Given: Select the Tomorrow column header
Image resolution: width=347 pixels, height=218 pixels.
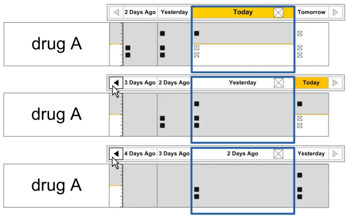Looking at the screenshot, I should tap(311, 12).
